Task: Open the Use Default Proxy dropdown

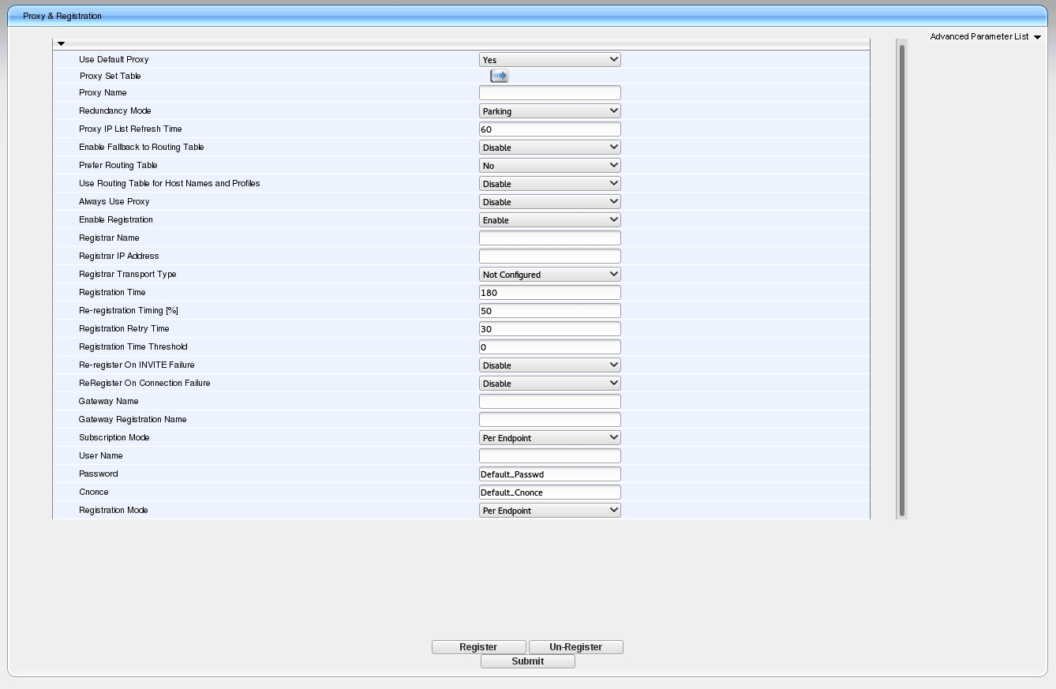Action: pos(550,59)
